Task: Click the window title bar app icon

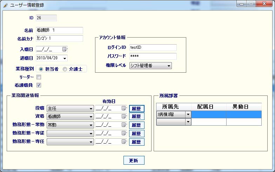Action: click(x=5, y=5)
